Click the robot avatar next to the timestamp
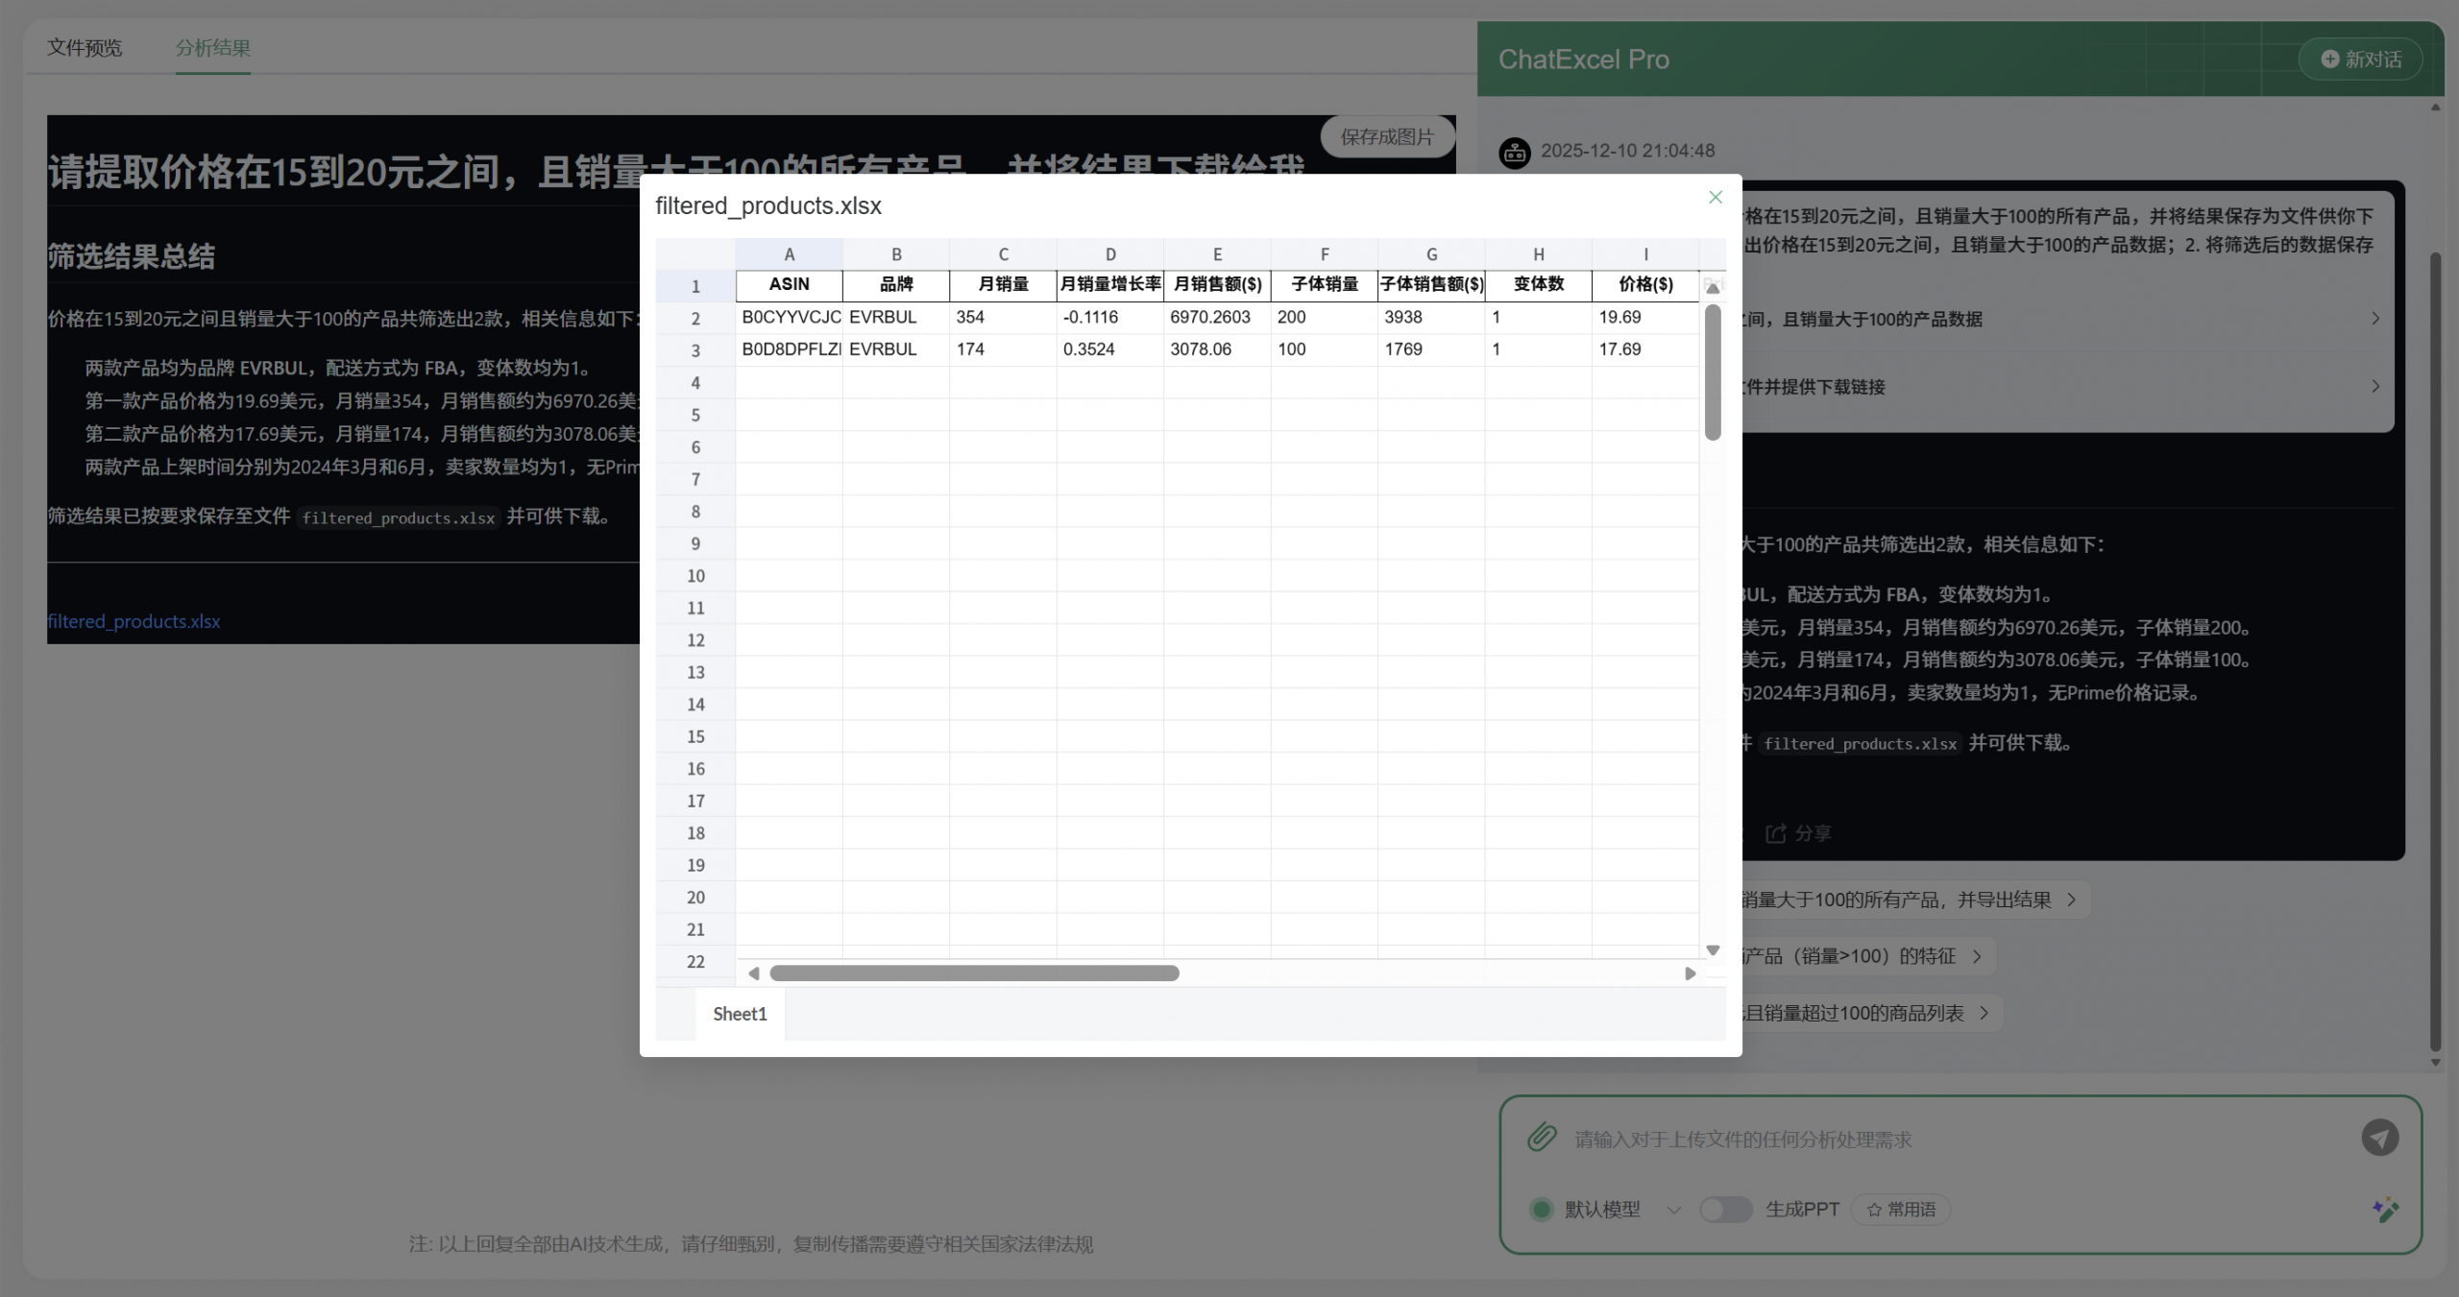The height and width of the screenshot is (1297, 2459). tap(1515, 152)
